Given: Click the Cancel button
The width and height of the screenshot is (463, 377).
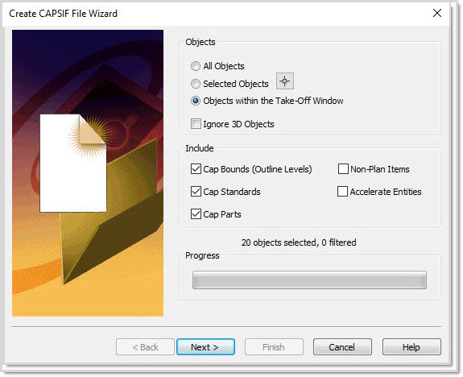Looking at the screenshot, I should tap(342, 347).
